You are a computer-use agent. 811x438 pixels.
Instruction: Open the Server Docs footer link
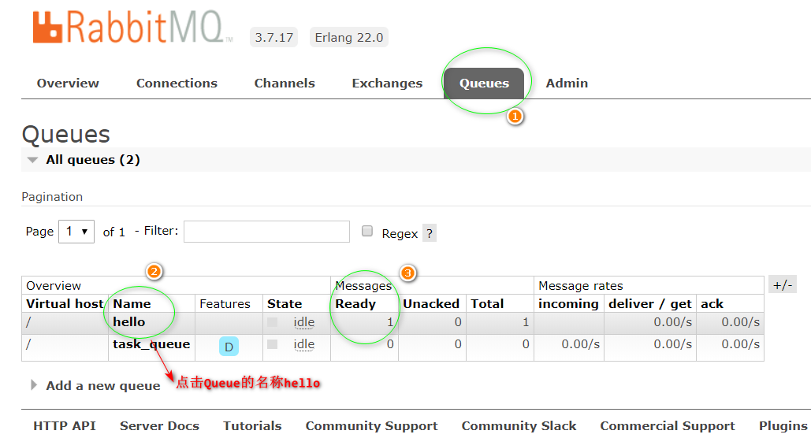click(x=159, y=425)
